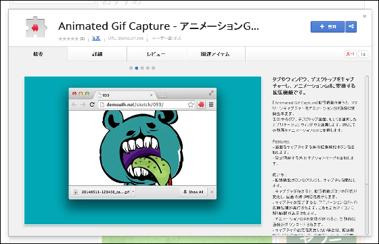This screenshot has width=379, height=244.
Task: Click the blue add-for-free button
Action: (x=328, y=26)
